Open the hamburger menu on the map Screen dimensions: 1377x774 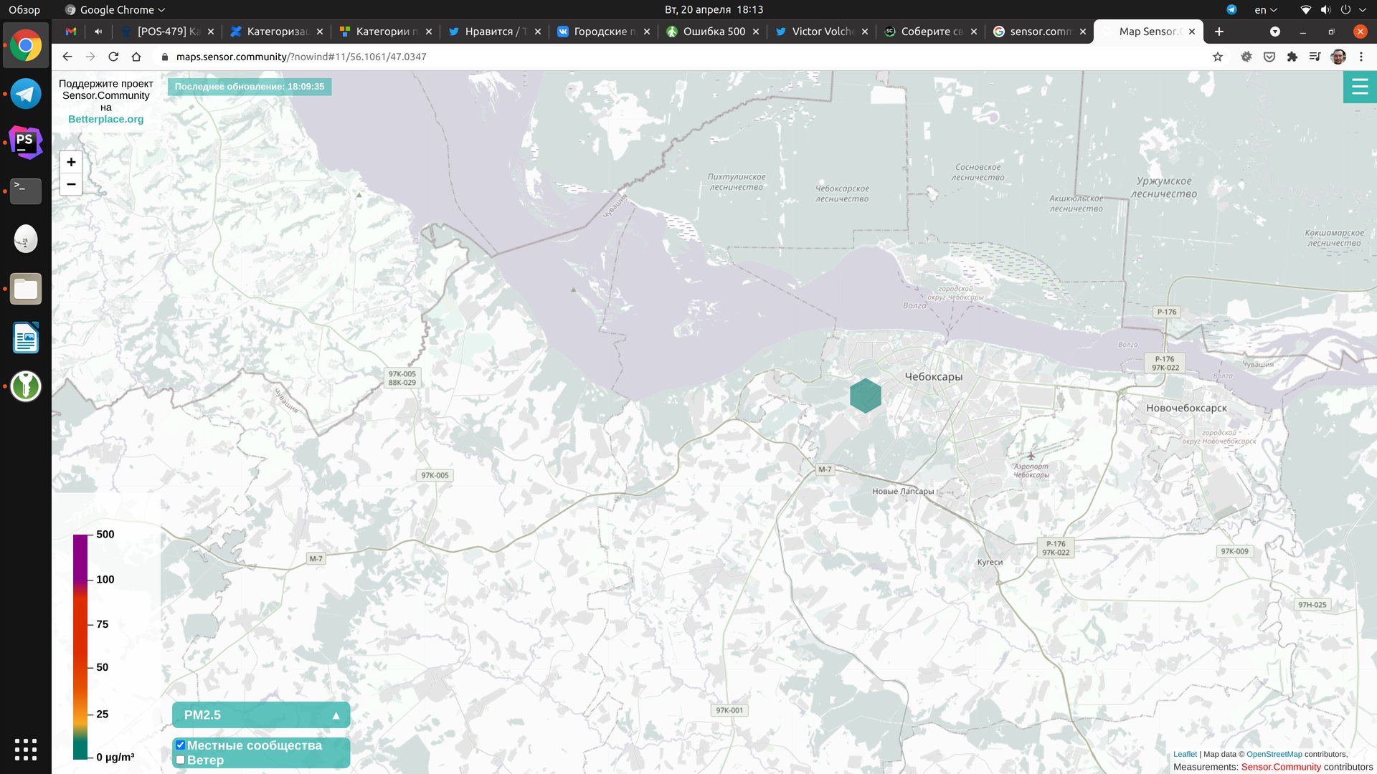(1359, 87)
